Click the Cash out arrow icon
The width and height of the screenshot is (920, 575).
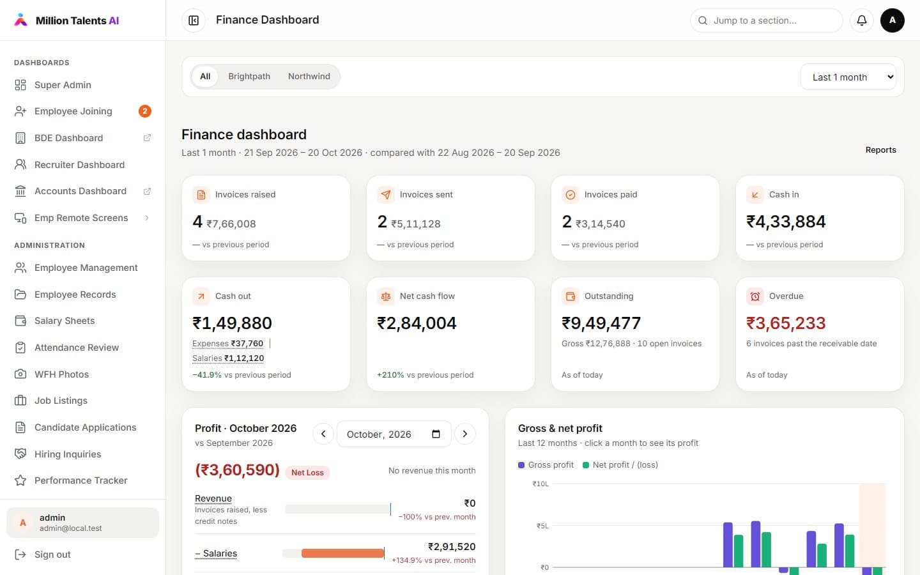[201, 296]
